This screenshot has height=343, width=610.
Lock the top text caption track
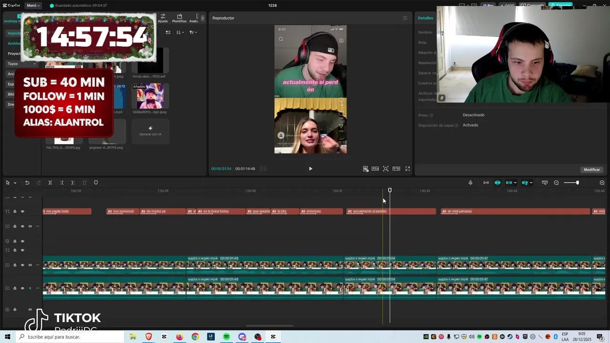click(x=15, y=212)
